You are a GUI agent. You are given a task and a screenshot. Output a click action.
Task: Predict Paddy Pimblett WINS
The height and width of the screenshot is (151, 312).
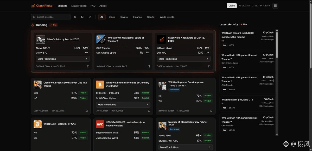[x=145, y=133]
